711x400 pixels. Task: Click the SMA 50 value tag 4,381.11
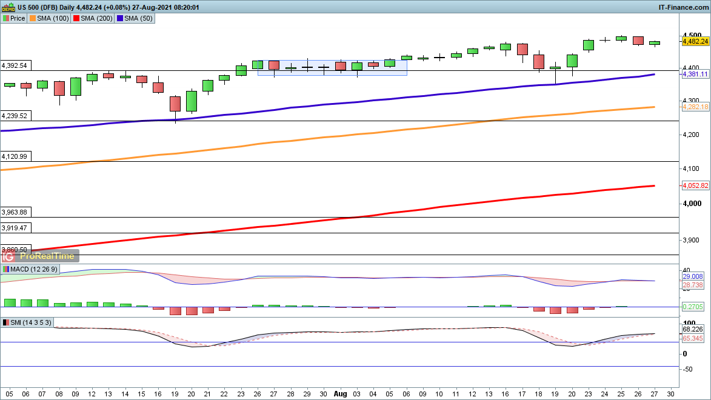[695, 74]
